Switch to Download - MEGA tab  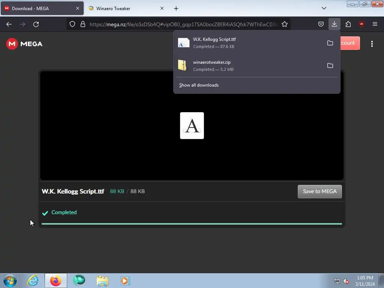42,8
